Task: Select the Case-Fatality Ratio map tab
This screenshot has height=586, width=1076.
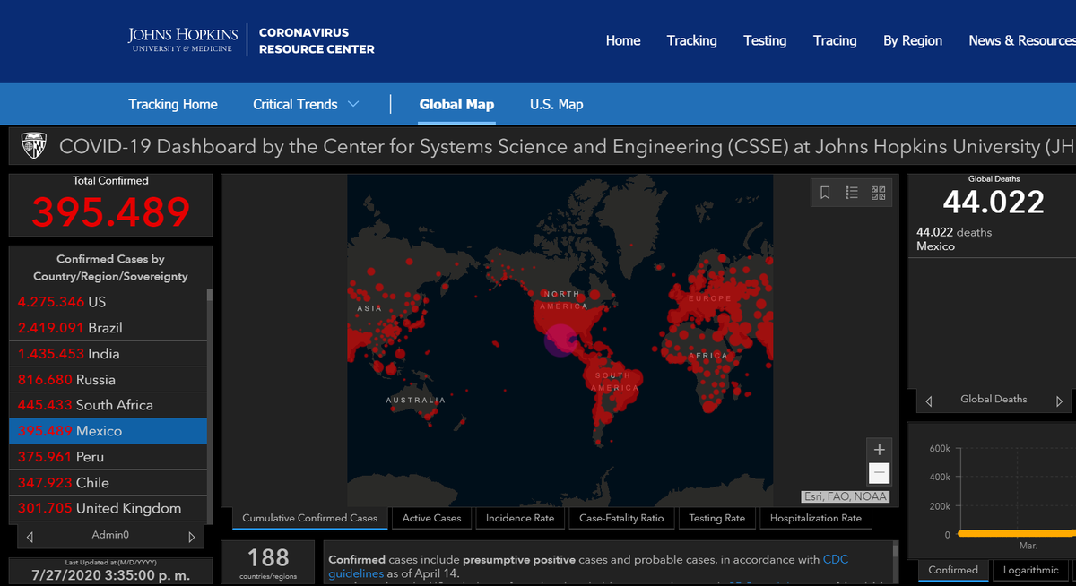Action: (621, 518)
